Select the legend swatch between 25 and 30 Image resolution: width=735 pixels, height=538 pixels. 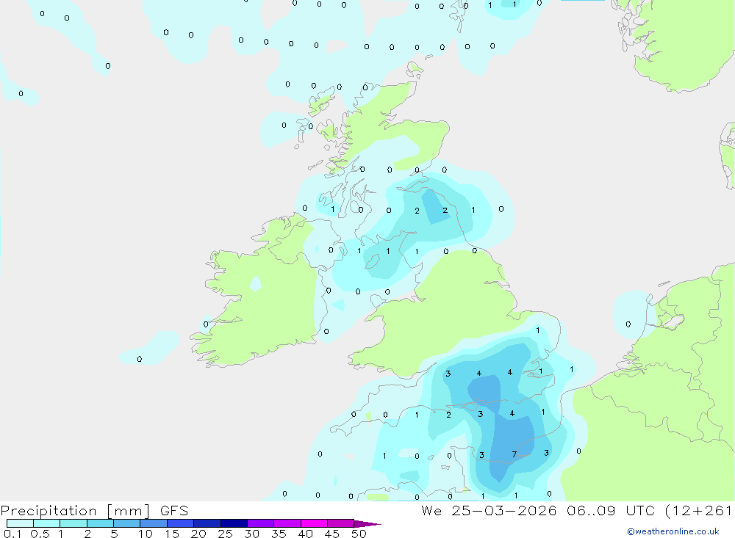click(x=234, y=523)
